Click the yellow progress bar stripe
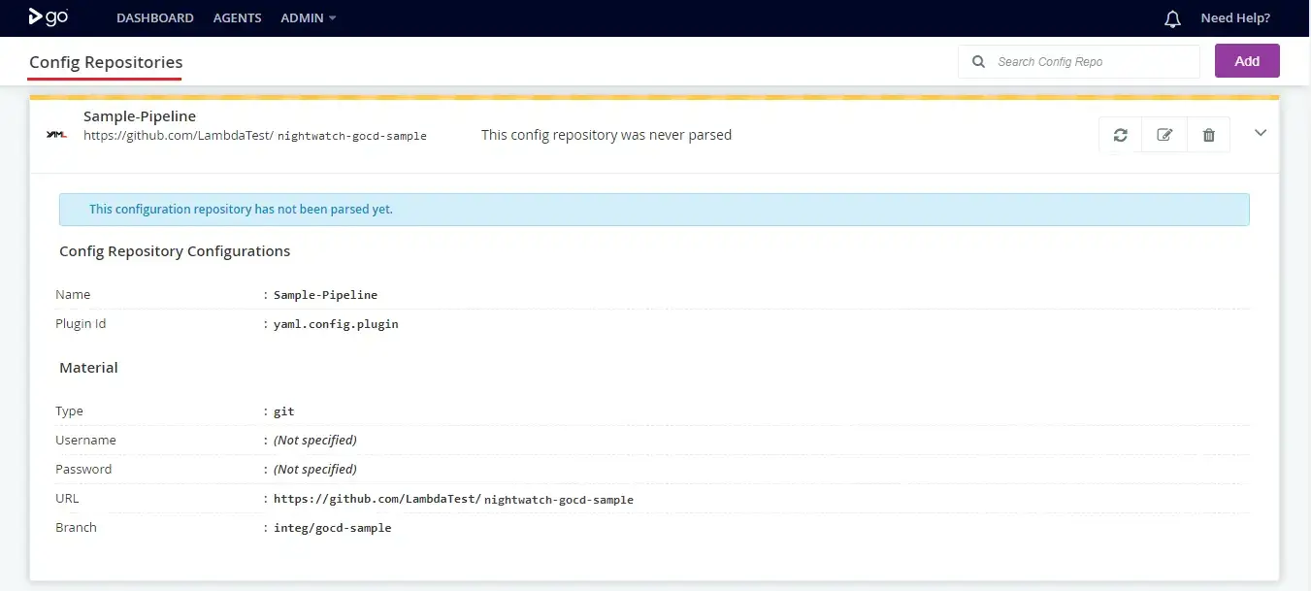 pyautogui.click(x=655, y=96)
